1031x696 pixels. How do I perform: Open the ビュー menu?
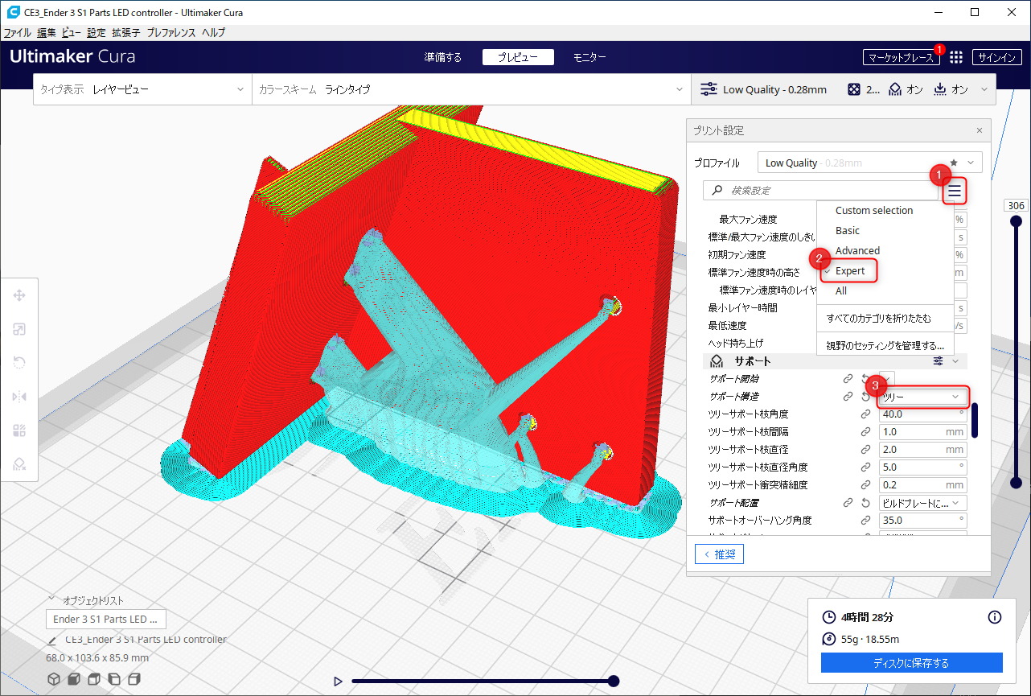72,33
